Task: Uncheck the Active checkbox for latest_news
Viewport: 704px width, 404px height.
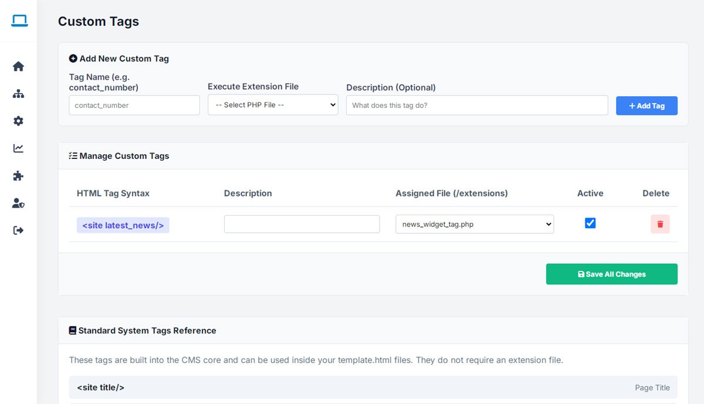Action: (590, 223)
